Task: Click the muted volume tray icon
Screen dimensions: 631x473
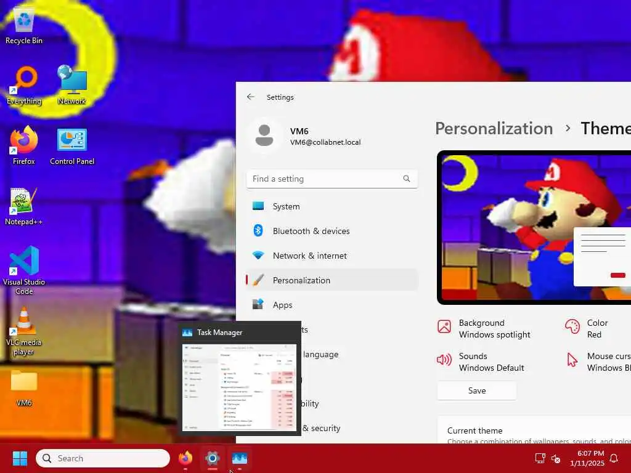Action: [x=556, y=458]
